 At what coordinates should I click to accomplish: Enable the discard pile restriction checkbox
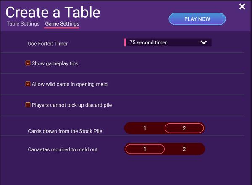[28, 105]
